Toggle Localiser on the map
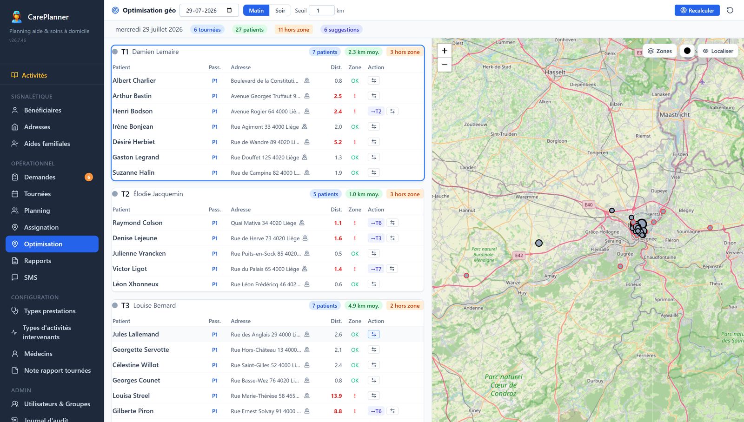Screen dimensions: 744x422 (x=717, y=51)
